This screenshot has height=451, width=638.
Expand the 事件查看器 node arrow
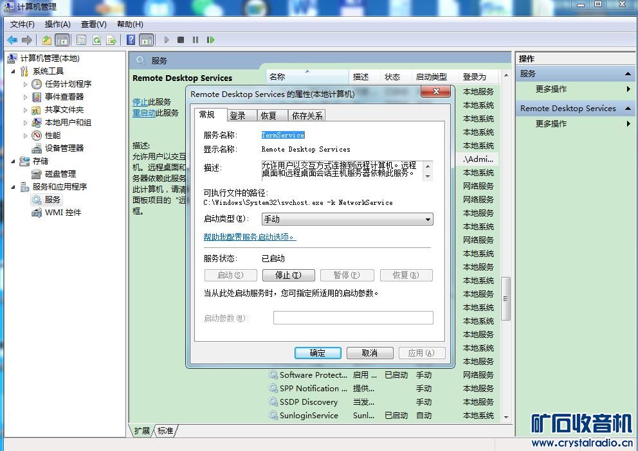(25, 97)
